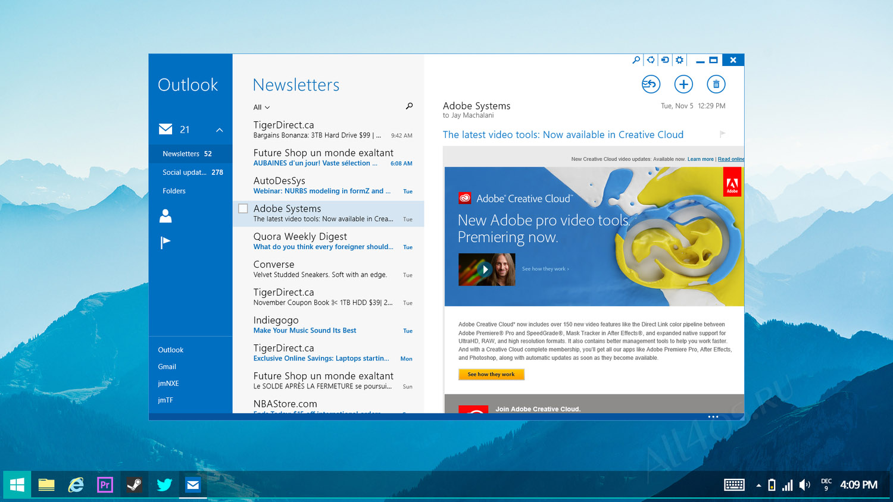The width and height of the screenshot is (893, 502).
Task: Open NBAStore.com message
Action: [328, 405]
